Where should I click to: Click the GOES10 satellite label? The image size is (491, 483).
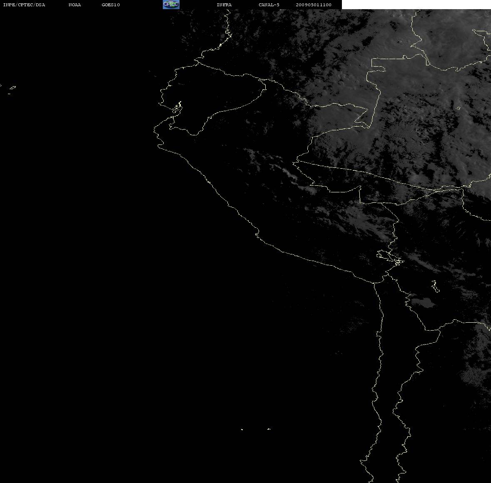(111, 5)
